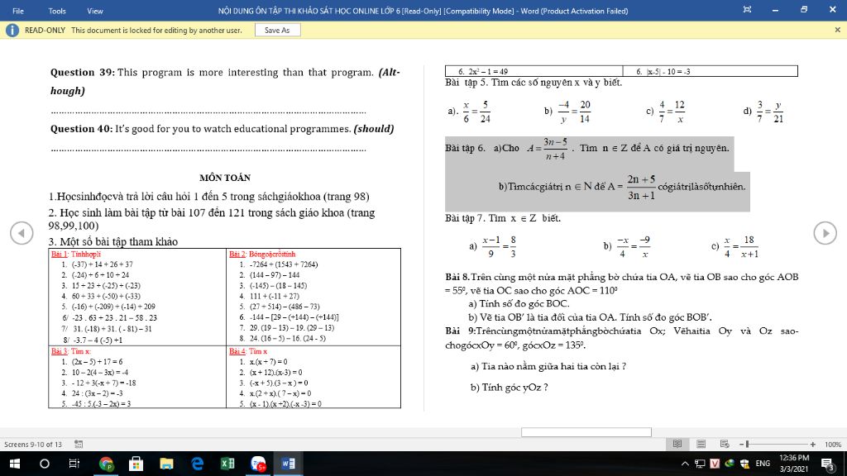The height and width of the screenshot is (476, 847).
Task: Open Excel from the taskbar
Action: point(227,464)
